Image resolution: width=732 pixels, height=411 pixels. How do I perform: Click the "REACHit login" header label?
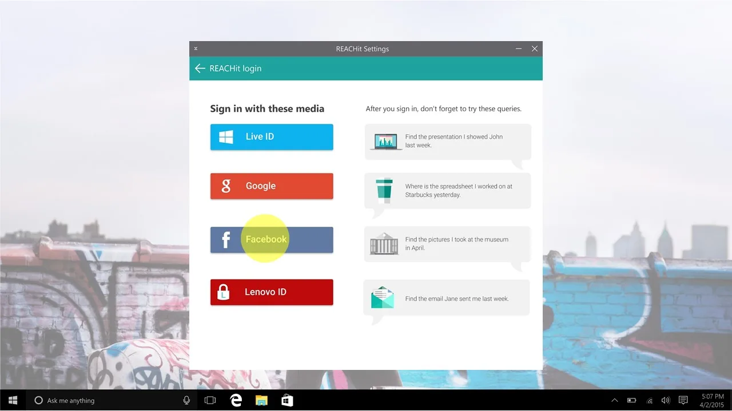tap(236, 68)
